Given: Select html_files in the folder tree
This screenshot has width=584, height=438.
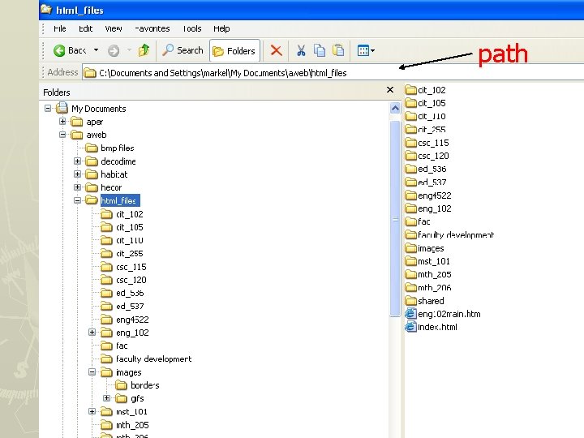Looking at the screenshot, I should click(x=120, y=200).
